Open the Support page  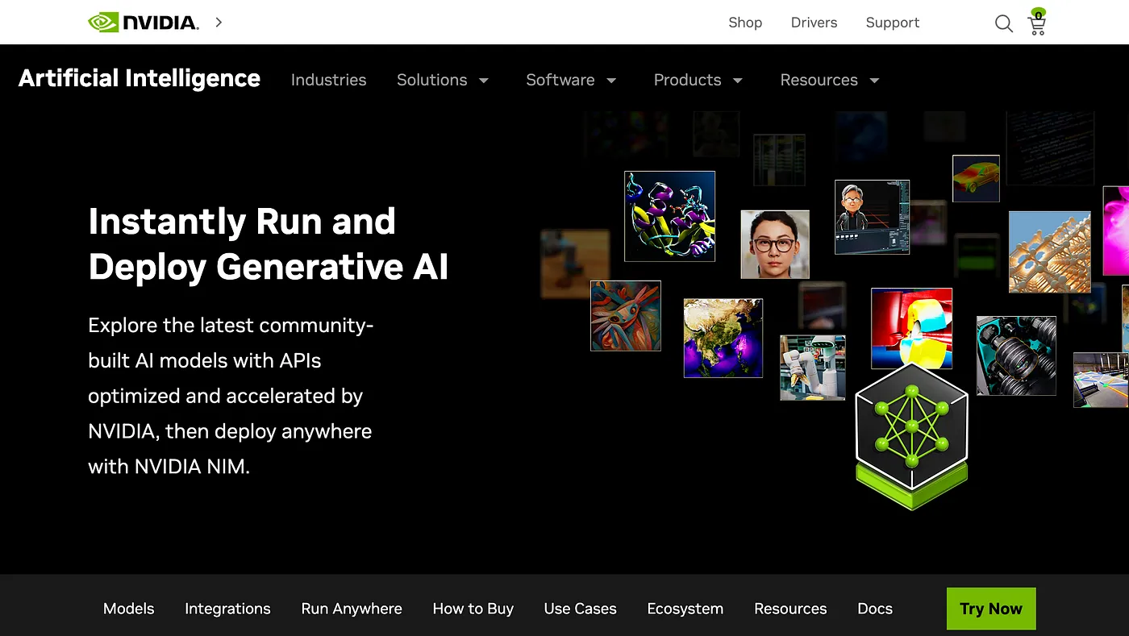tap(892, 23)
